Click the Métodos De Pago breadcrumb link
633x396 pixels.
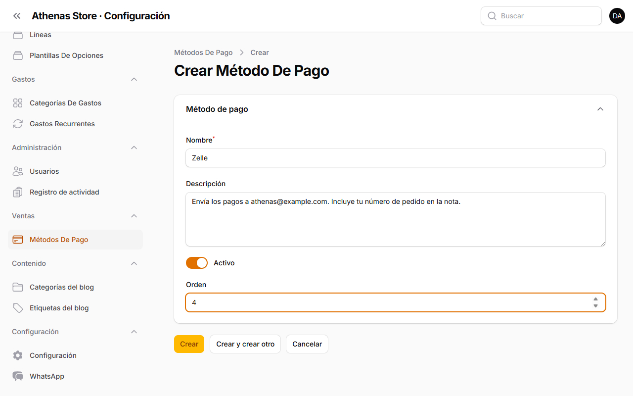coord(203,52)
